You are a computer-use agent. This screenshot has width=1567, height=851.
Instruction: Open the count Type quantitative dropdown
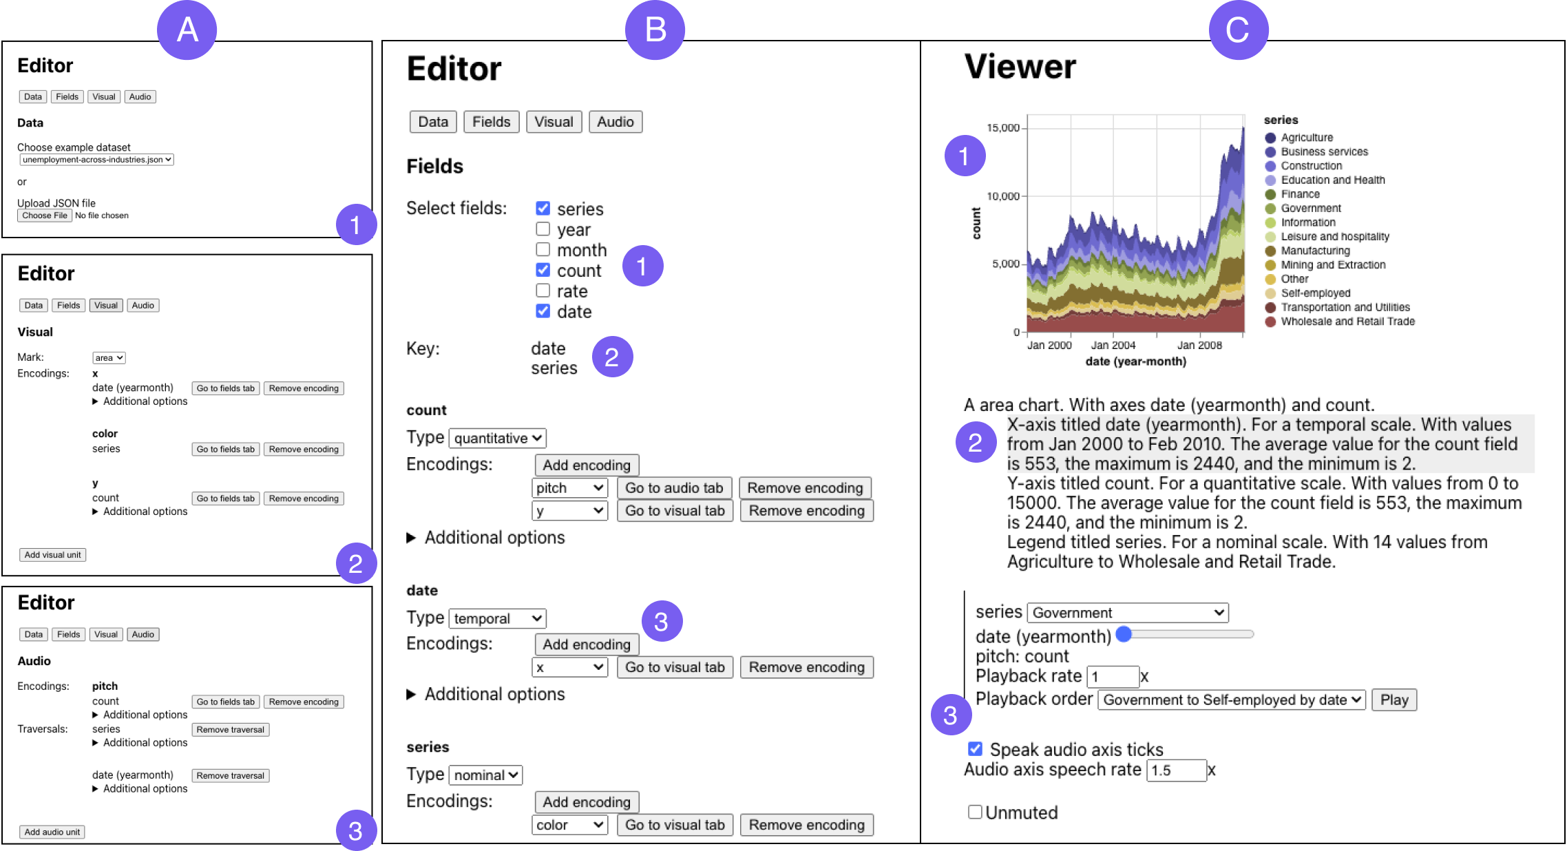tap(498, 438)
